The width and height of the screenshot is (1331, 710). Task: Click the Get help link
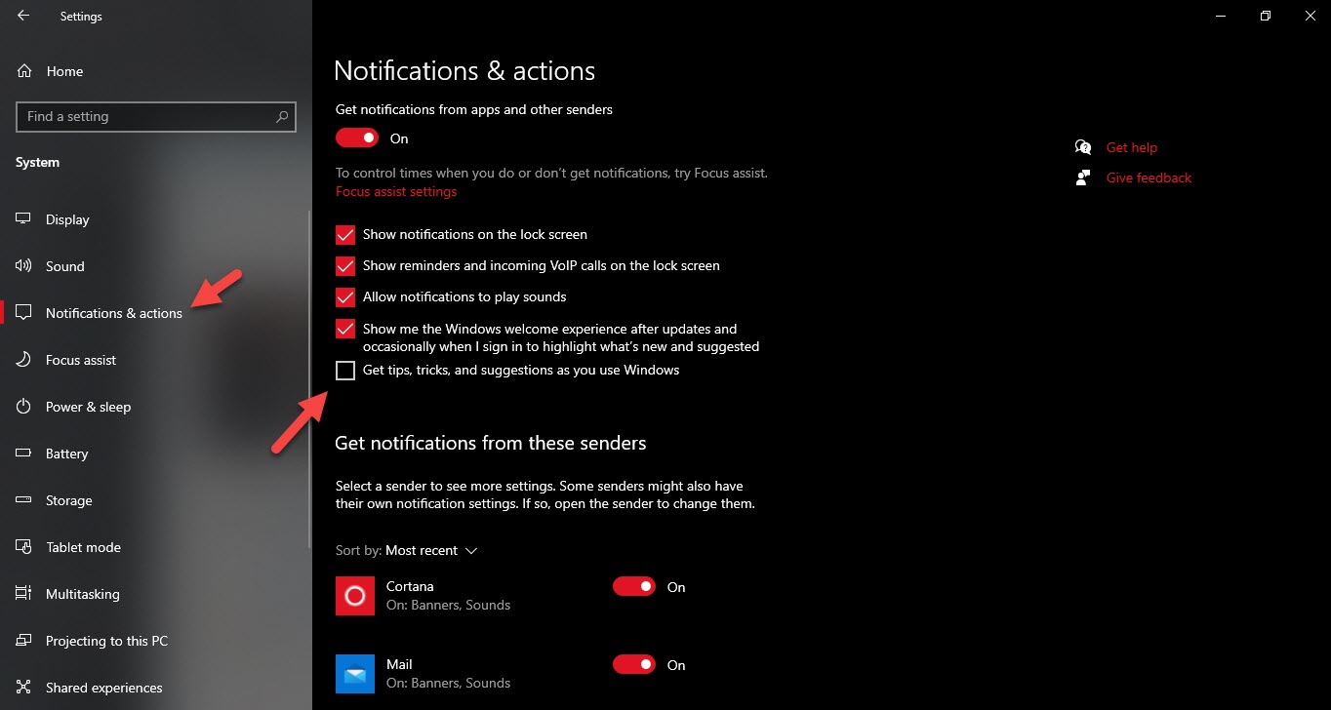(x=1131, y=147)
